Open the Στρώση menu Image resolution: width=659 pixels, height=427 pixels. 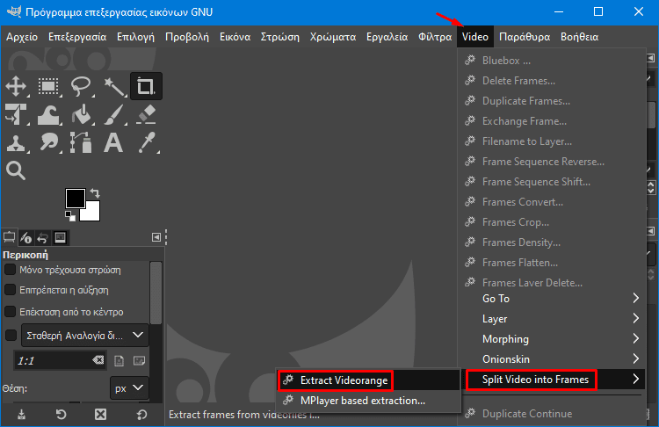tap(280, 37)
